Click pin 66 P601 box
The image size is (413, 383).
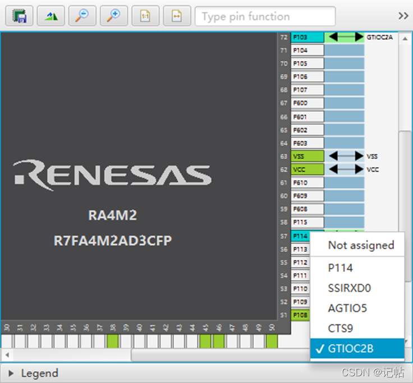point(307,117)
